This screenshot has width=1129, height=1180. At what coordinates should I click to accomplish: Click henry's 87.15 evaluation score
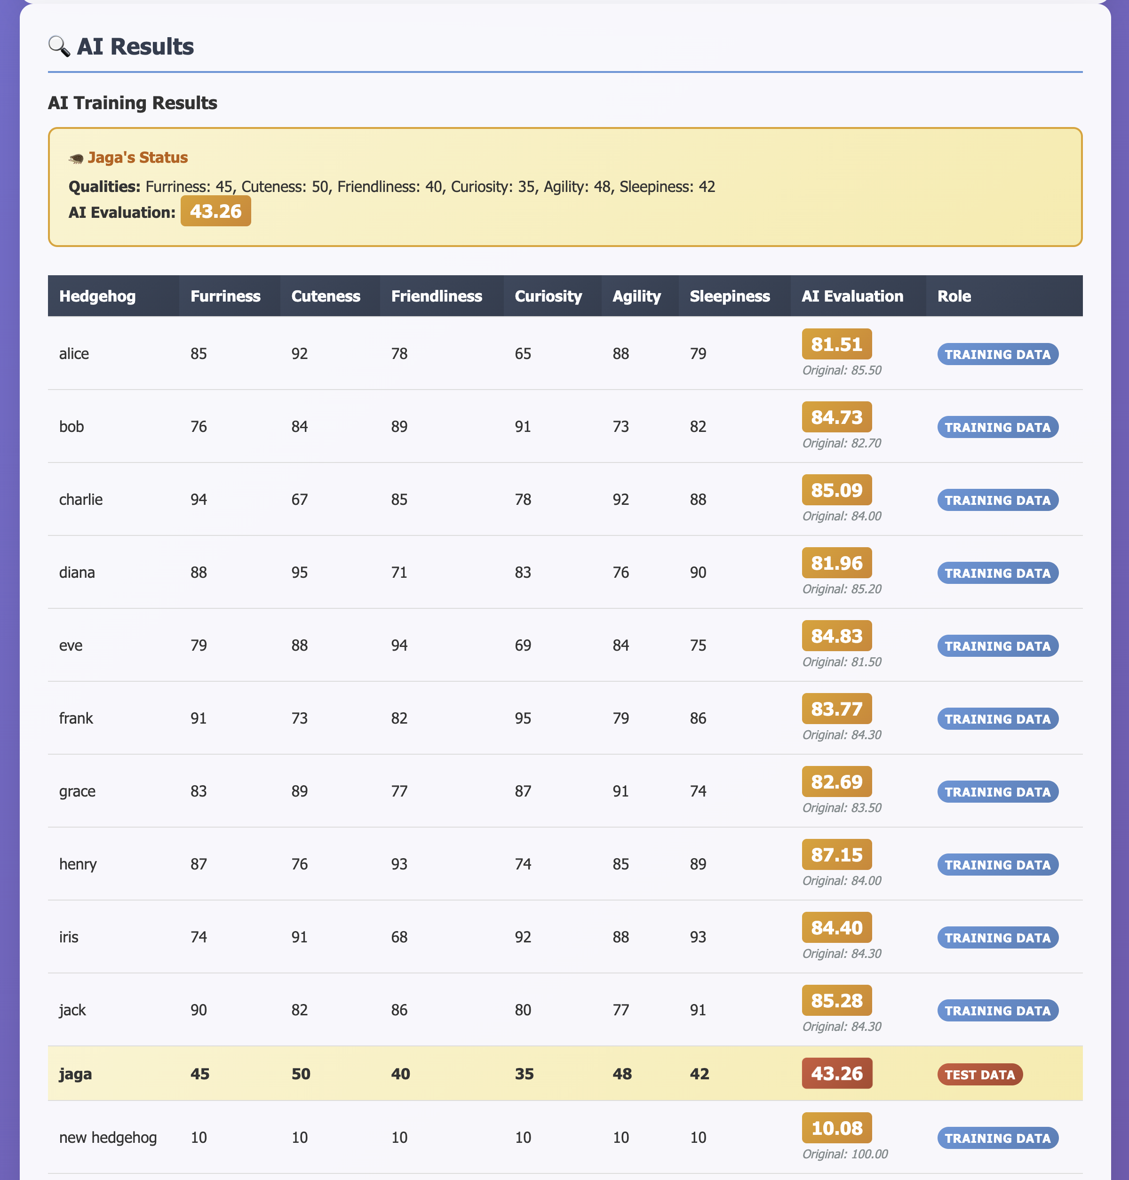(x=836, y=855)
